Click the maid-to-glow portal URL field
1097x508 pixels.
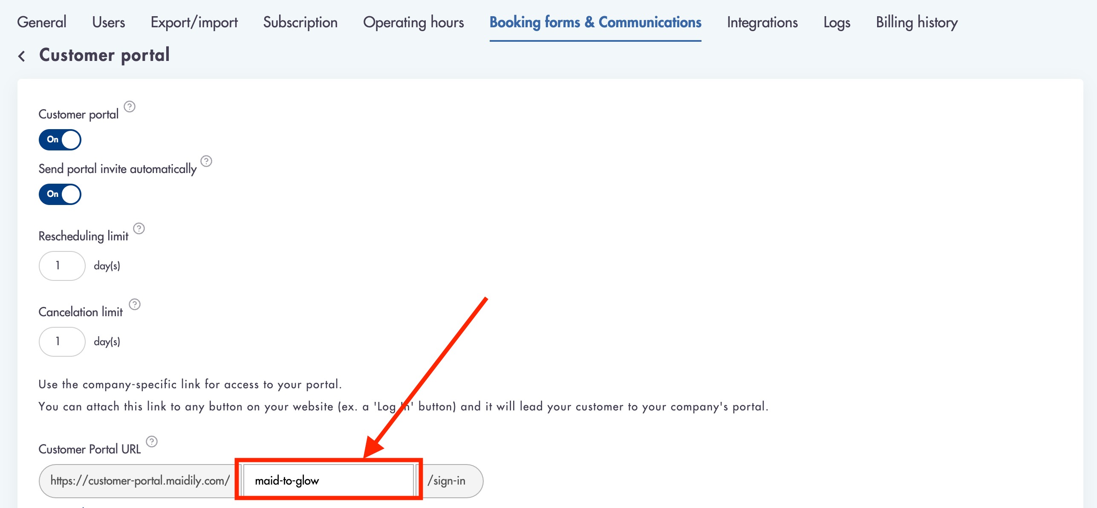click(329, 481)
